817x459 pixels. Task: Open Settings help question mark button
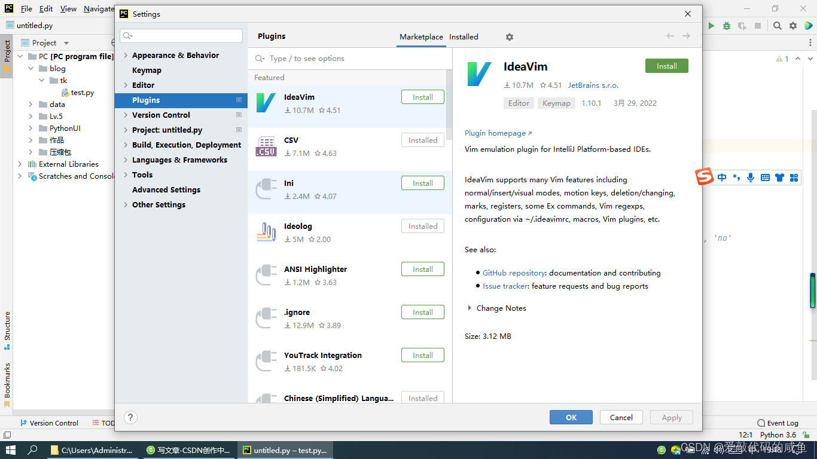click(130, 417)
